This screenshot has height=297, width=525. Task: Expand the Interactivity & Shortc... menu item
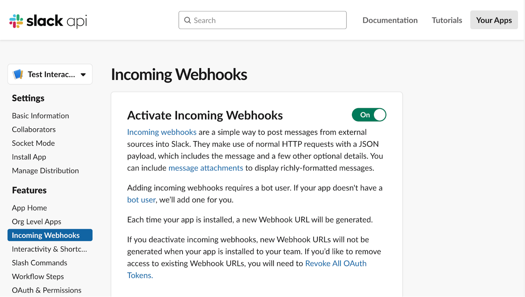click(x=49, y=249)
